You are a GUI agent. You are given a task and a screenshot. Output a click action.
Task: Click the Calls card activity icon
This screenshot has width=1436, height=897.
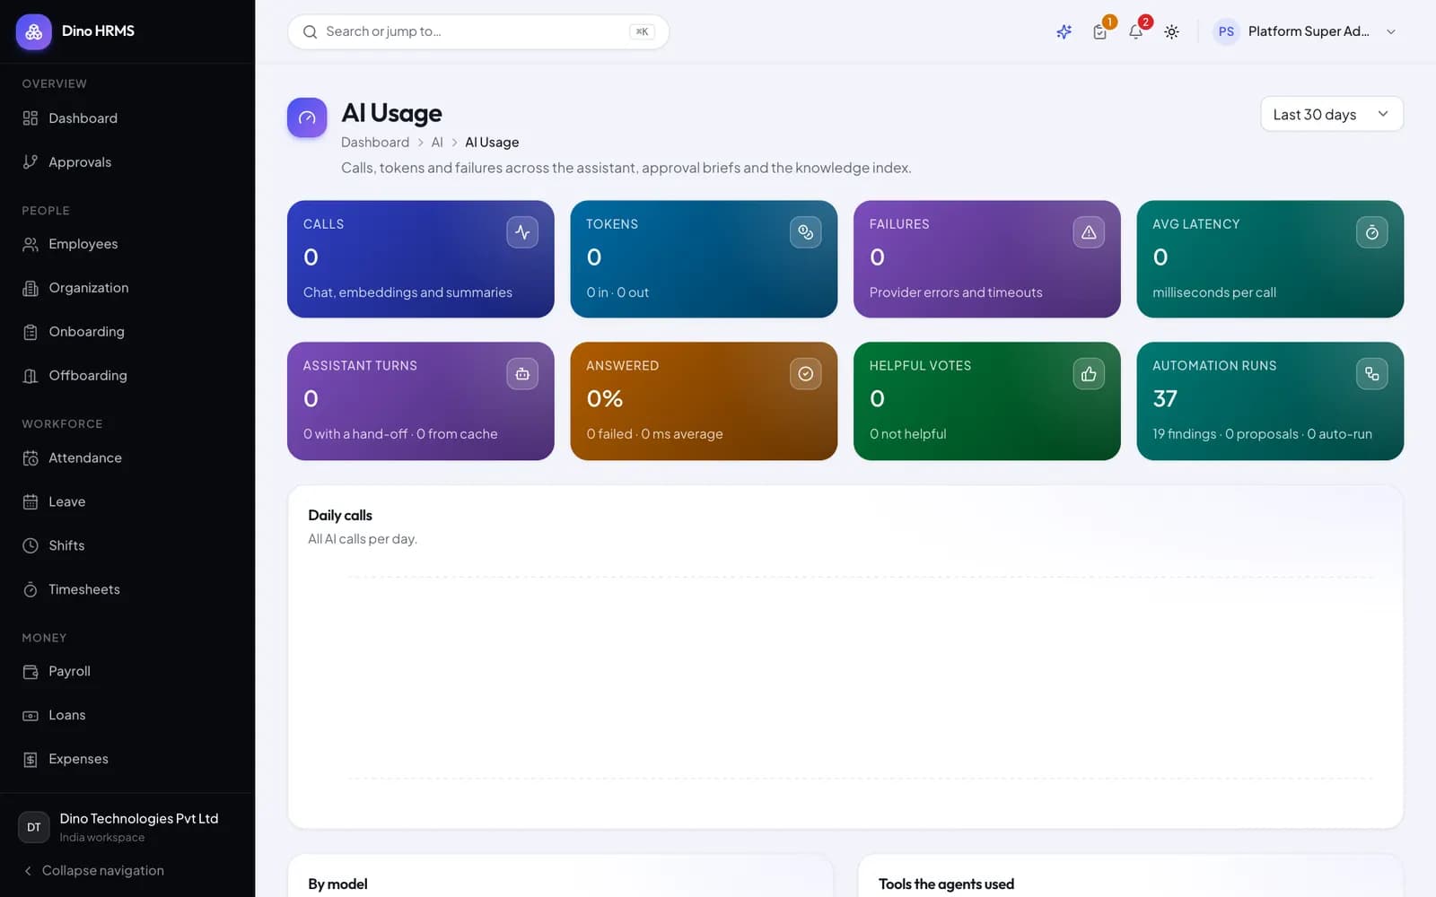tap(522, 232)
